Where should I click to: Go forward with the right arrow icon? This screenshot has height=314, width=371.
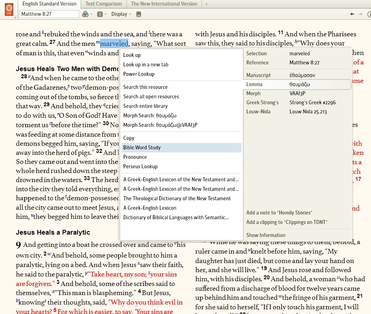coord(361,14)
